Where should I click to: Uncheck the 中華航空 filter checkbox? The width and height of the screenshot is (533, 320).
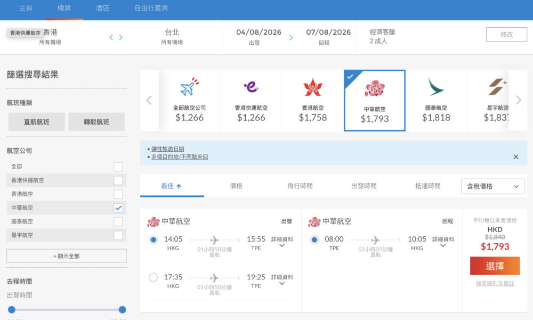(118, 208)
